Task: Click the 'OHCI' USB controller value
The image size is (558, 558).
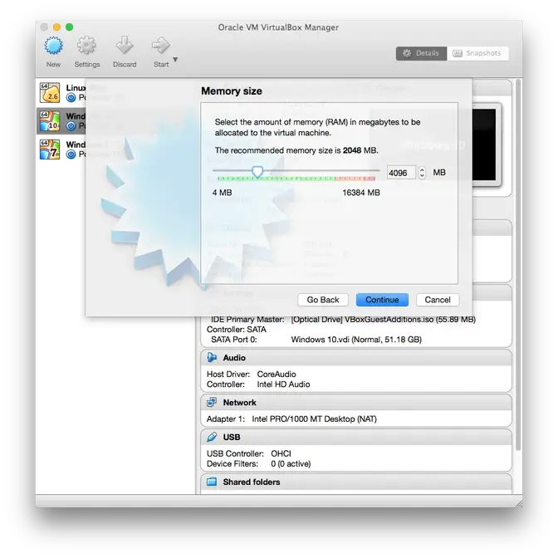Action: pos(281,453)
